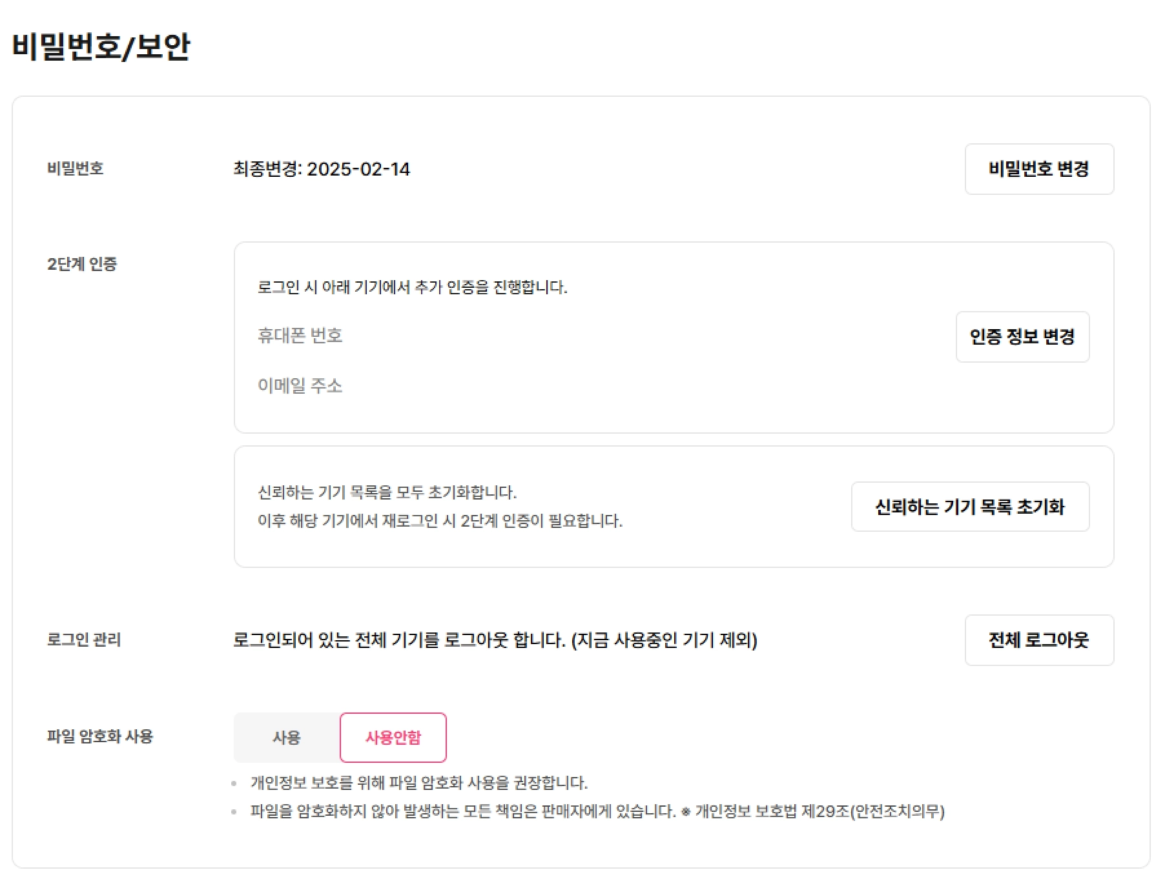The width and height of the screenshot is (1165, 879).
Task: Click the 재로그인 시 2단계 인증이 필요합니다 notice
Action: point(440,521)
